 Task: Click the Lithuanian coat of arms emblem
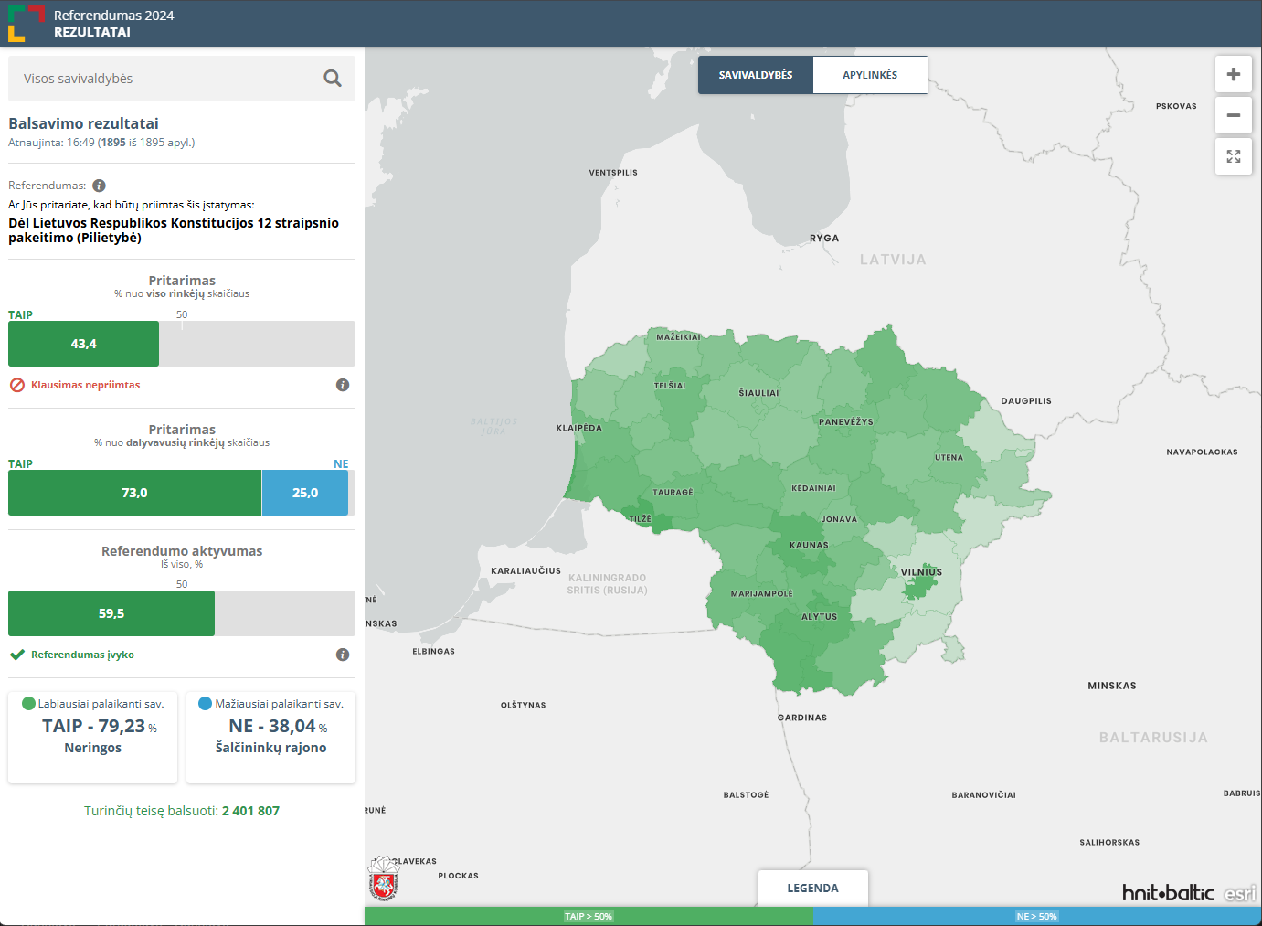pos(384,879)
